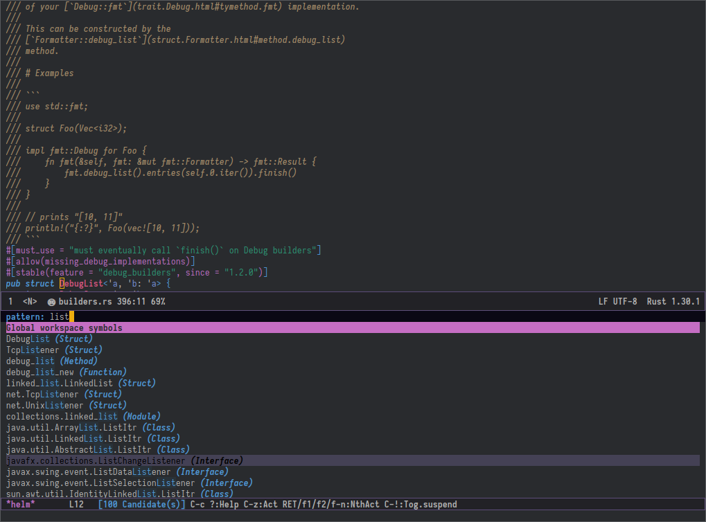Viewport: 706px width, 522px height.
Task: Click C-z:Act hint in helm modeline
Action: [261, 505]
